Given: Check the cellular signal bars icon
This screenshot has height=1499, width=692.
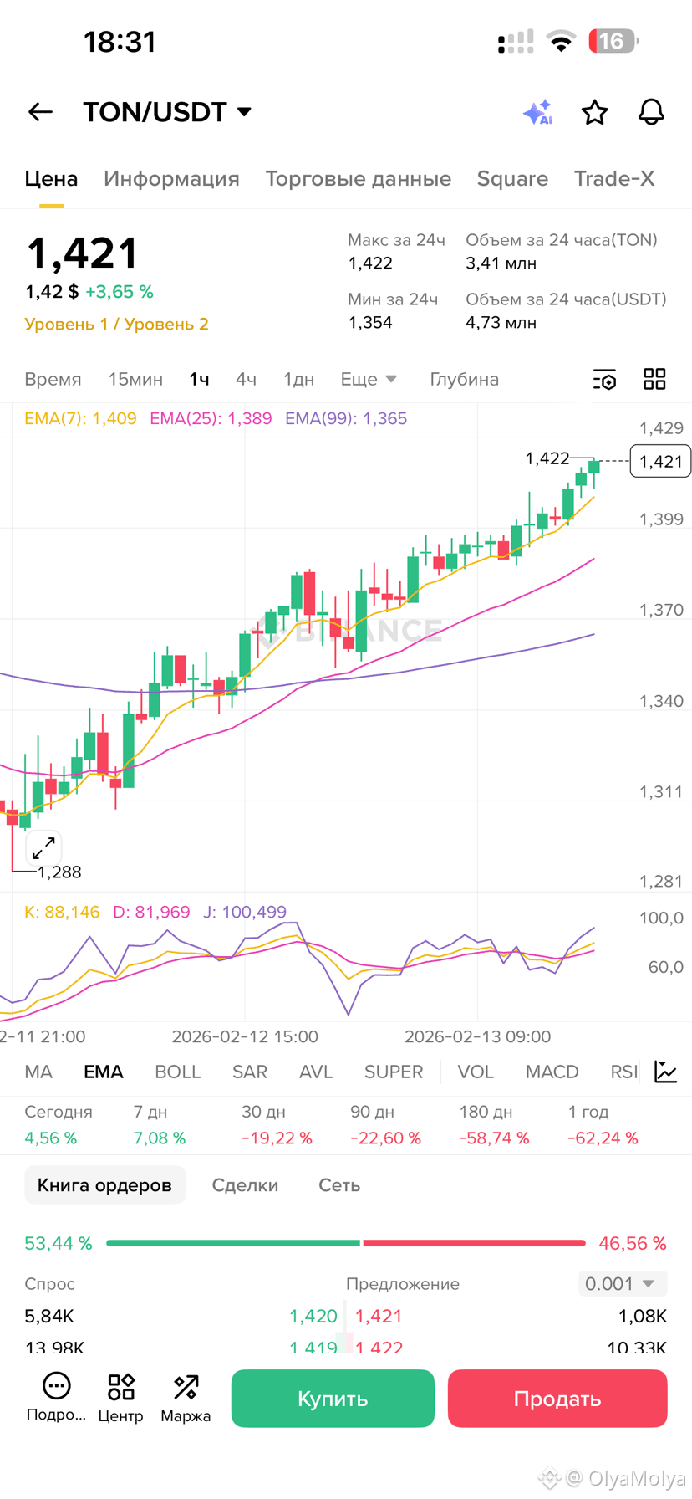Looking at the screenshot, I should pos(516,41).
